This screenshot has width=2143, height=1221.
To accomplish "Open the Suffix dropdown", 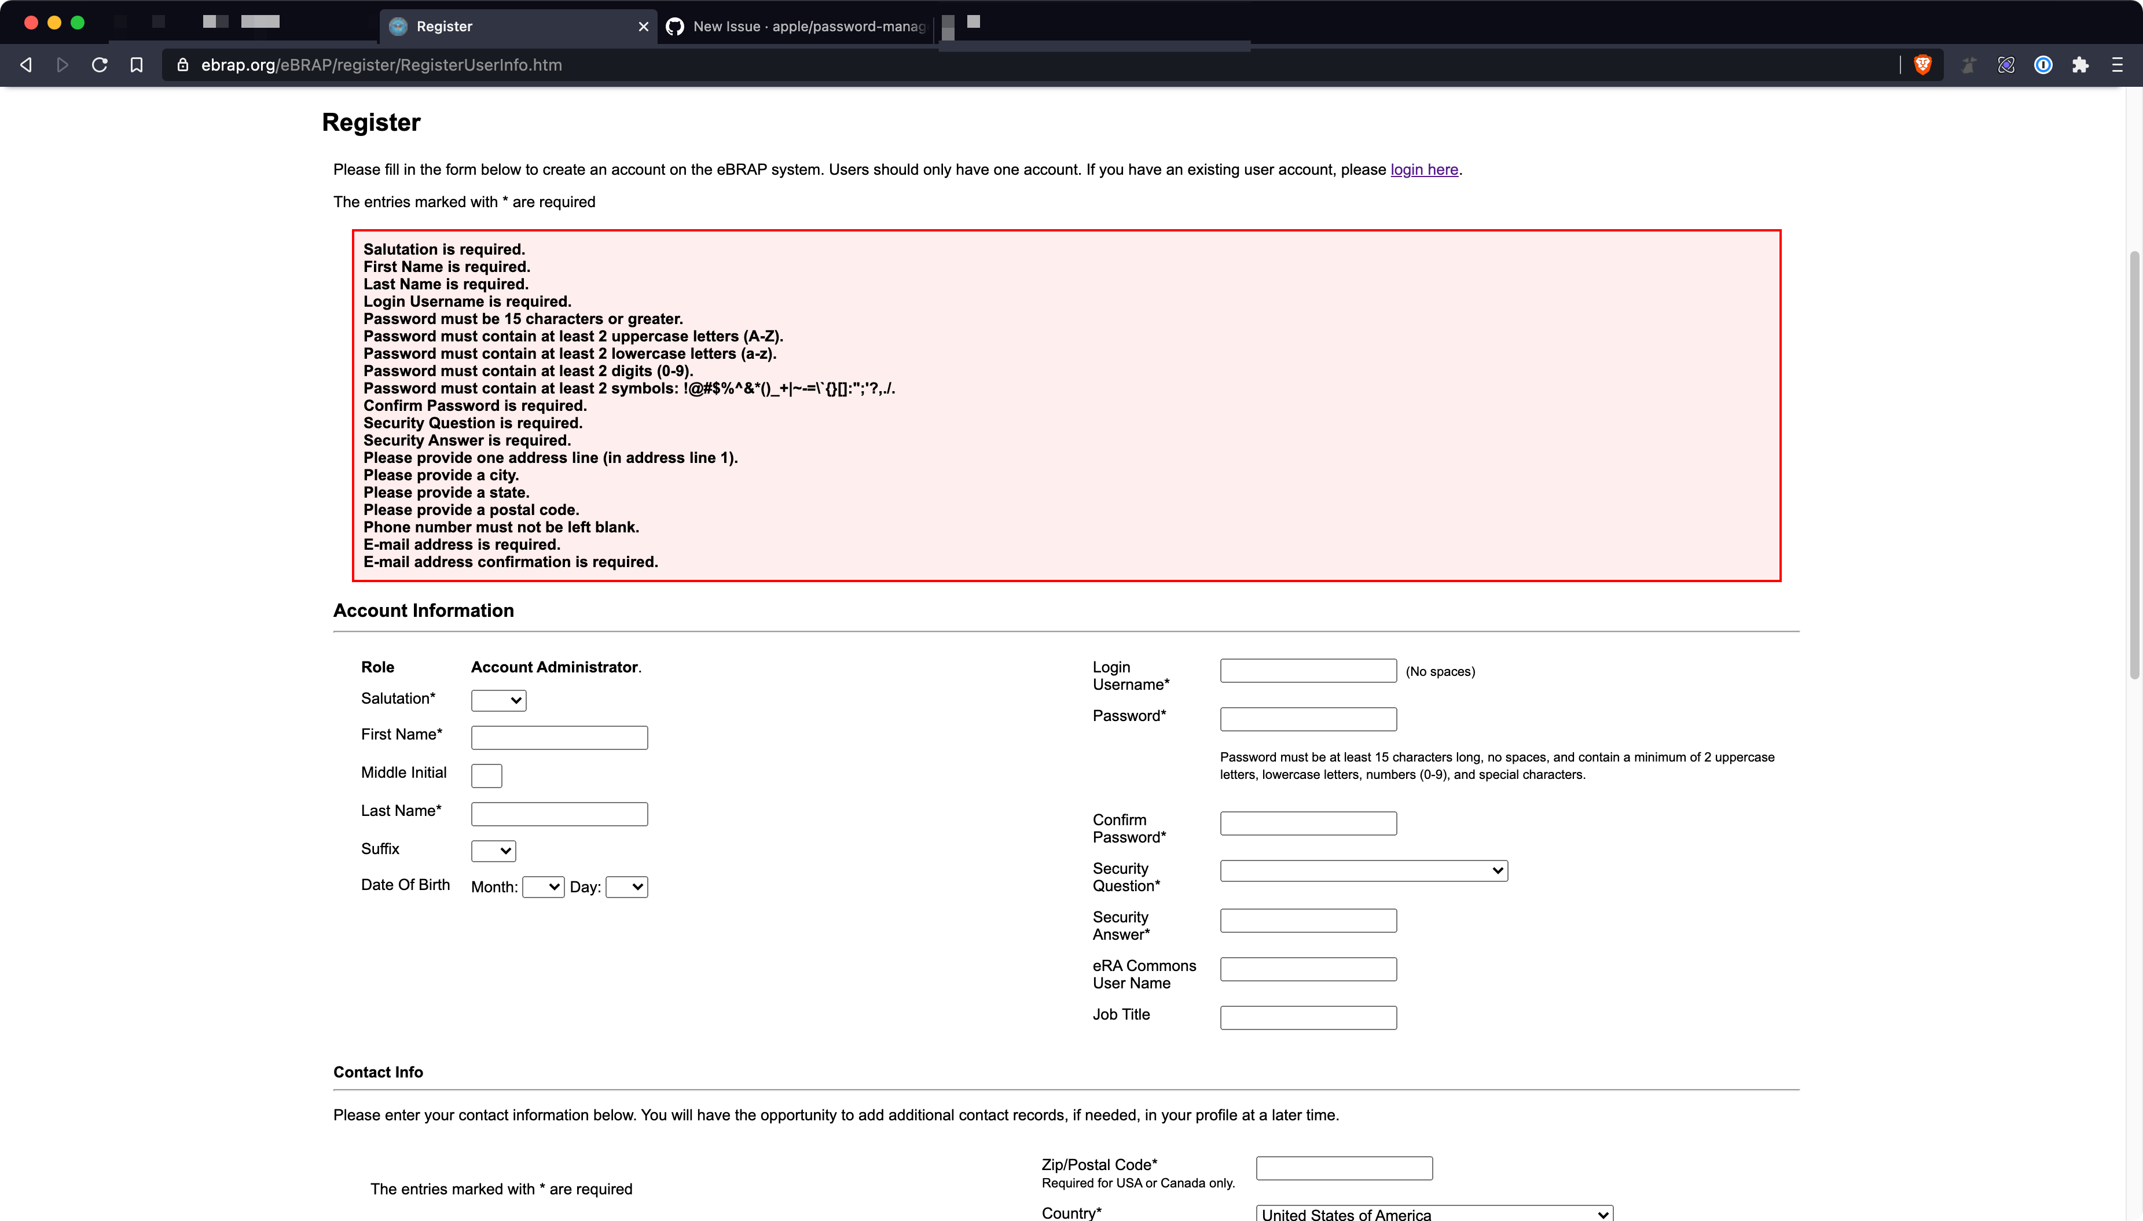I will point(493,850).
